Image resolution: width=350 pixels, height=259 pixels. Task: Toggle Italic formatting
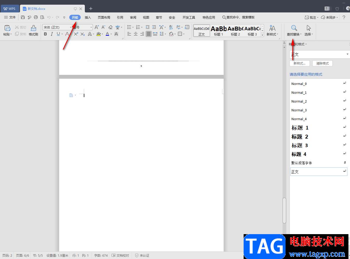coord(52,34)
